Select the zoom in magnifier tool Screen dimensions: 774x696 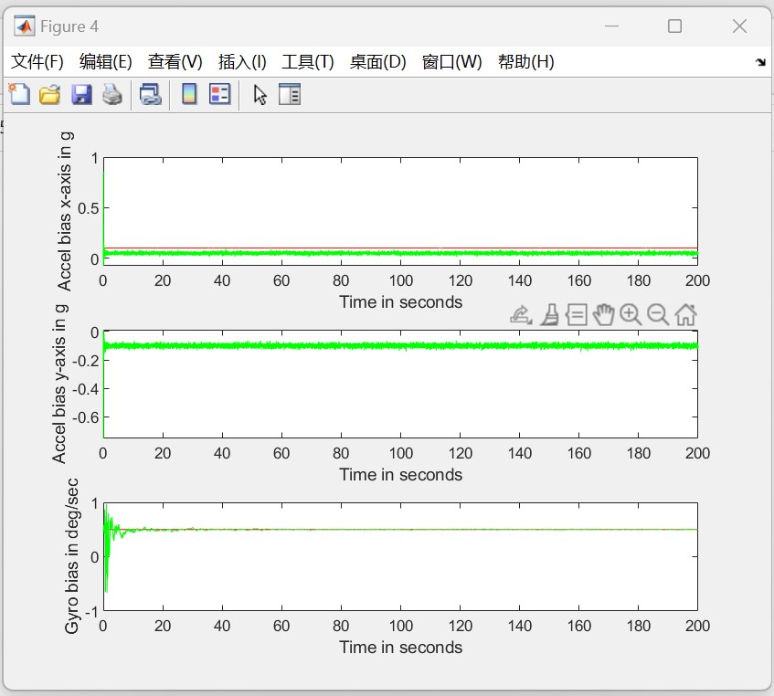point(631,315)
